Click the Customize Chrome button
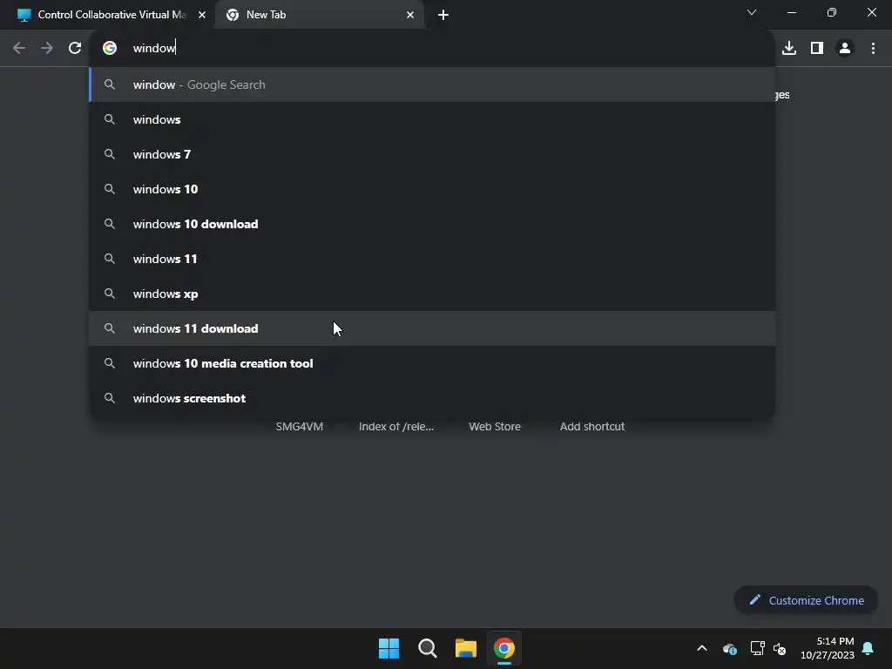The height and width of the screenshot is (669, 892). [806, 600]
